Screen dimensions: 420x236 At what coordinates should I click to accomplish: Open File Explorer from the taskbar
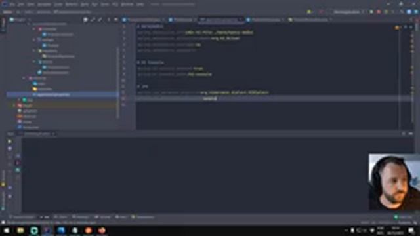20,231
